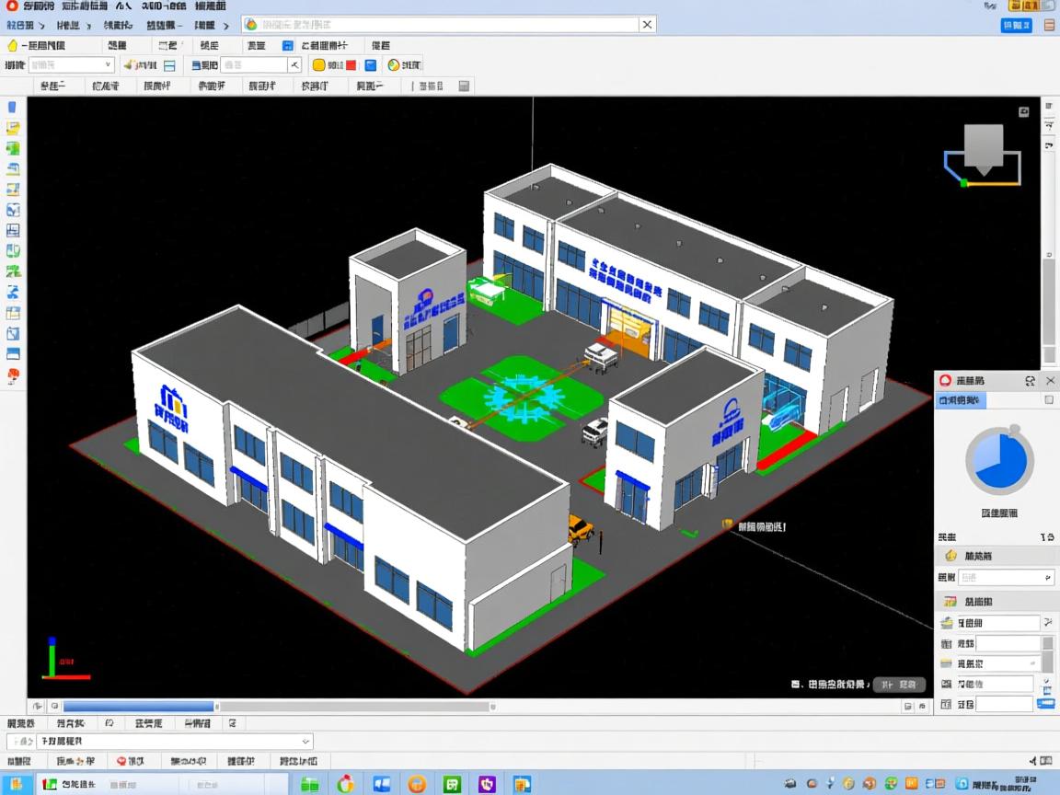Open the dropdown in the bottom command bar
Viewport: 1060px width, 795px height.
tap(160, 742)
